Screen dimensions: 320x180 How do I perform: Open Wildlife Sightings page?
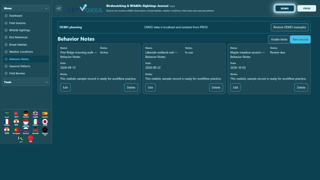pyautogui.click(x=26, y=30)
